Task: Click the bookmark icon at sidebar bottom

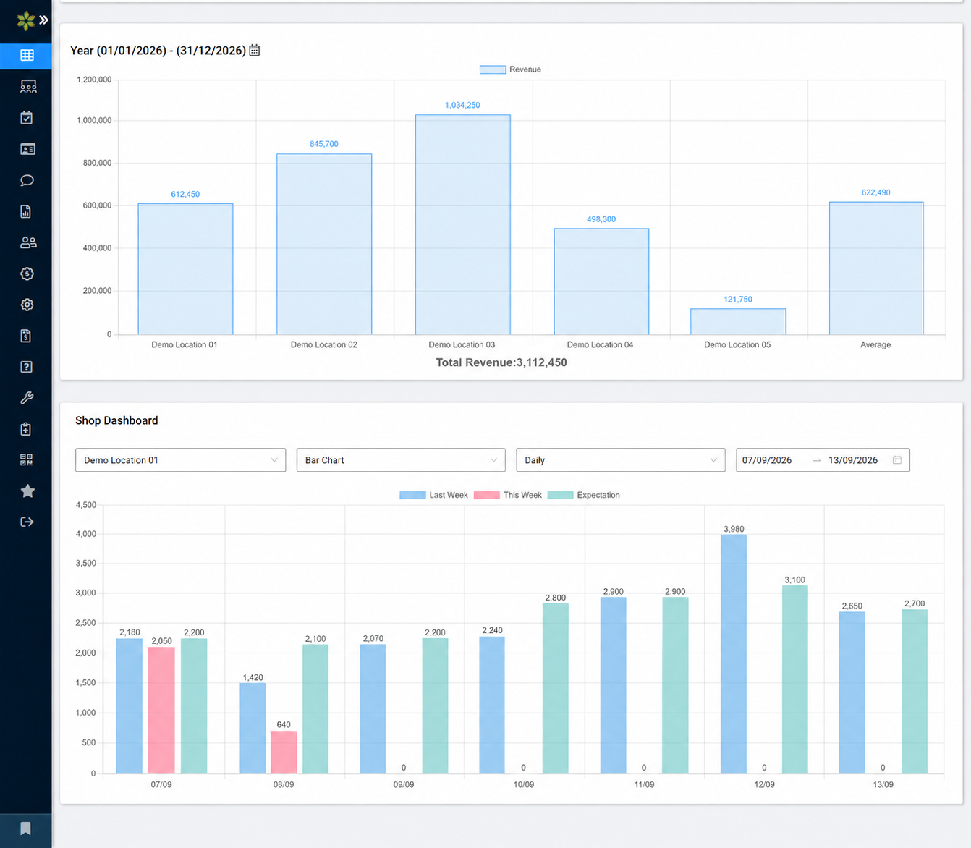Action: (25, 828)
